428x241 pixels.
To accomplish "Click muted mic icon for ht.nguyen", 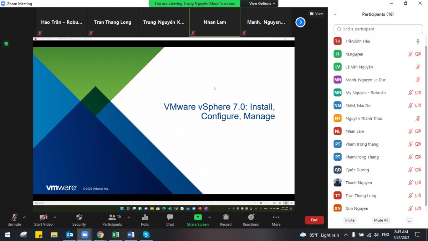I will pos(411,54).
